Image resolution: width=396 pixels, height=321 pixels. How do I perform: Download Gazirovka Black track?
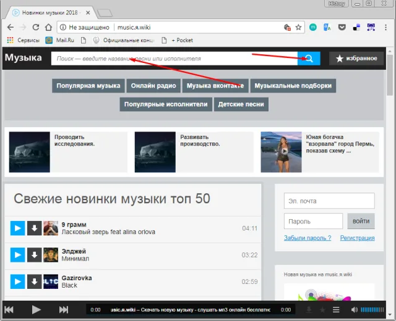pos(35,281)
